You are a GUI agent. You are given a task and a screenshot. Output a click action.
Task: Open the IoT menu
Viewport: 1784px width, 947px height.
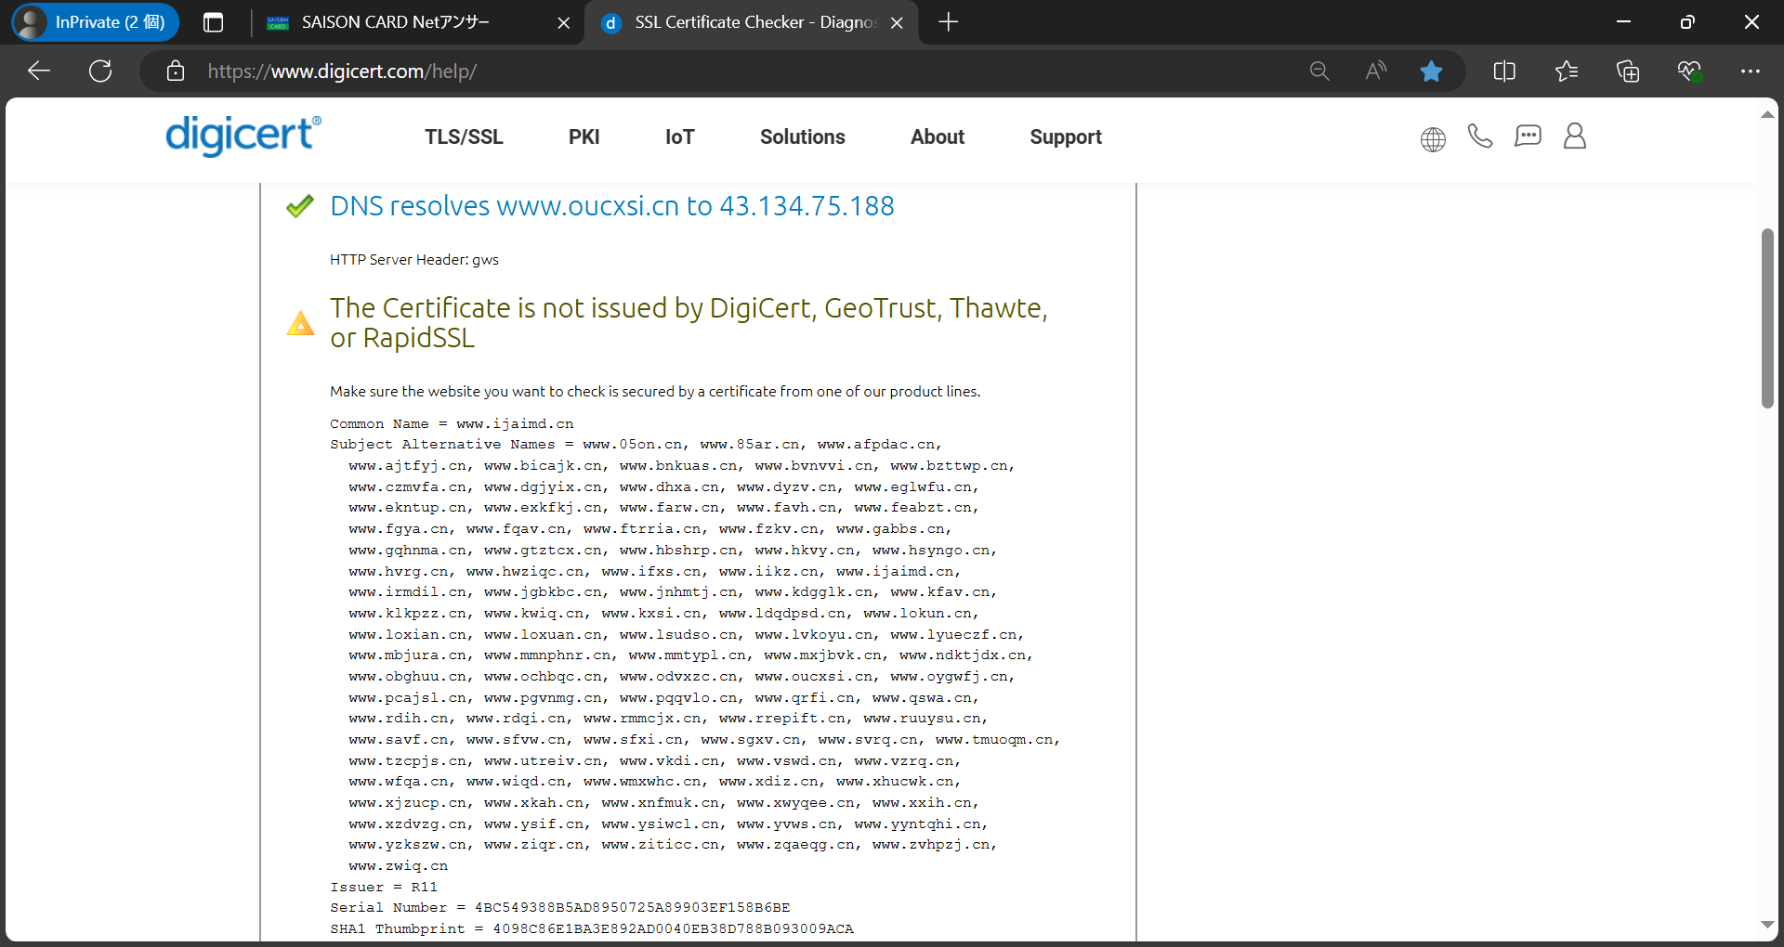[x=679, y=137]
